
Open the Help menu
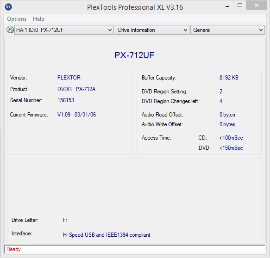tap(38, 19)
